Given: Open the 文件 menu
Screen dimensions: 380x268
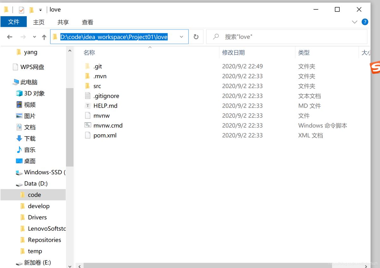Looking at the screenshot, I should pyautogui.click(x=14, y=22).
